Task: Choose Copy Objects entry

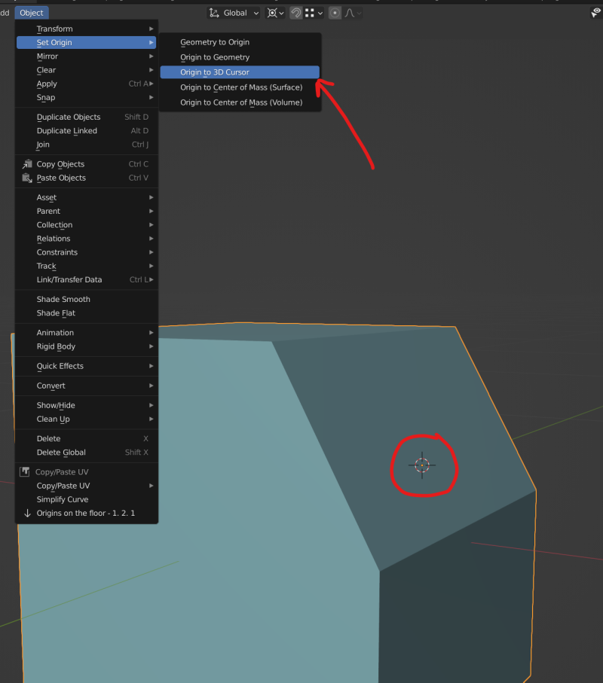Action: 87,164
